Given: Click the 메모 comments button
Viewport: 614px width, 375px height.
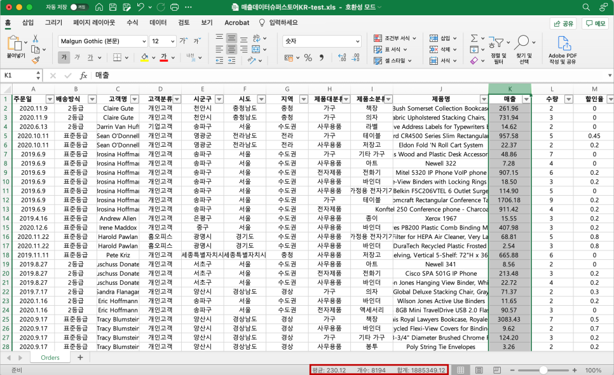Looking at the screenshot, I should 595,24.
